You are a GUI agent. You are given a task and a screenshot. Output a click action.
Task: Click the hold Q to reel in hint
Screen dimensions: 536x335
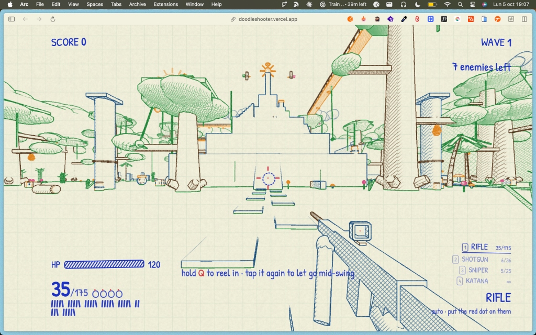(267, 273)
